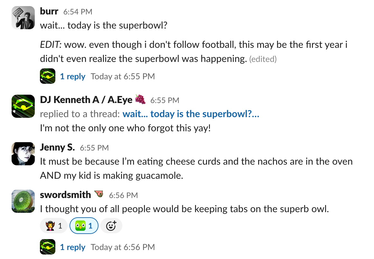Click the Jenny S. username
374x259 pixels.
(57, 147)
